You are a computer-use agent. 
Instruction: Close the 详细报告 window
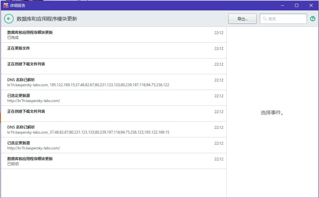pyautogui.click(x=311, y=5)
